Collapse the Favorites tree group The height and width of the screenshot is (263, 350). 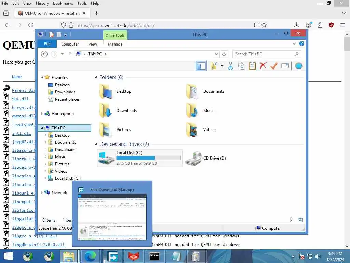(x=42, y=78)
